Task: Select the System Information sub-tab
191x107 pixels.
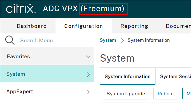Action: pos(128,76)
